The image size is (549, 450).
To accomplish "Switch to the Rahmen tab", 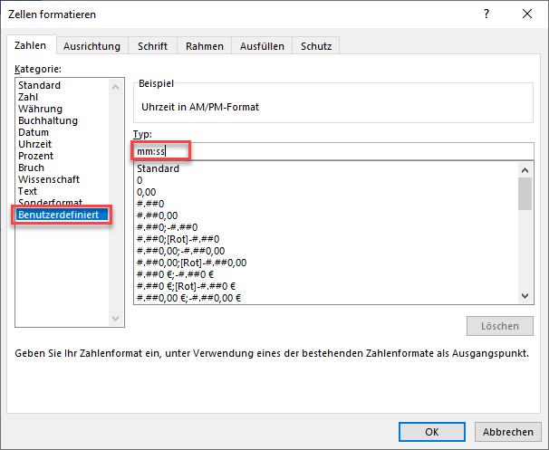I will [205, 46].
